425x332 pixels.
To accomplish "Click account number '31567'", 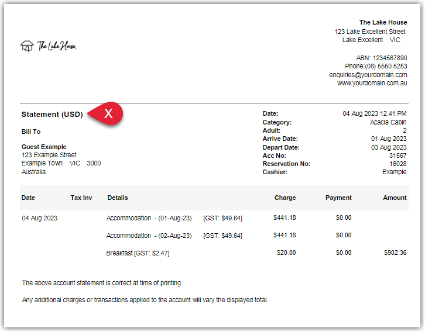I will (397, 156).
